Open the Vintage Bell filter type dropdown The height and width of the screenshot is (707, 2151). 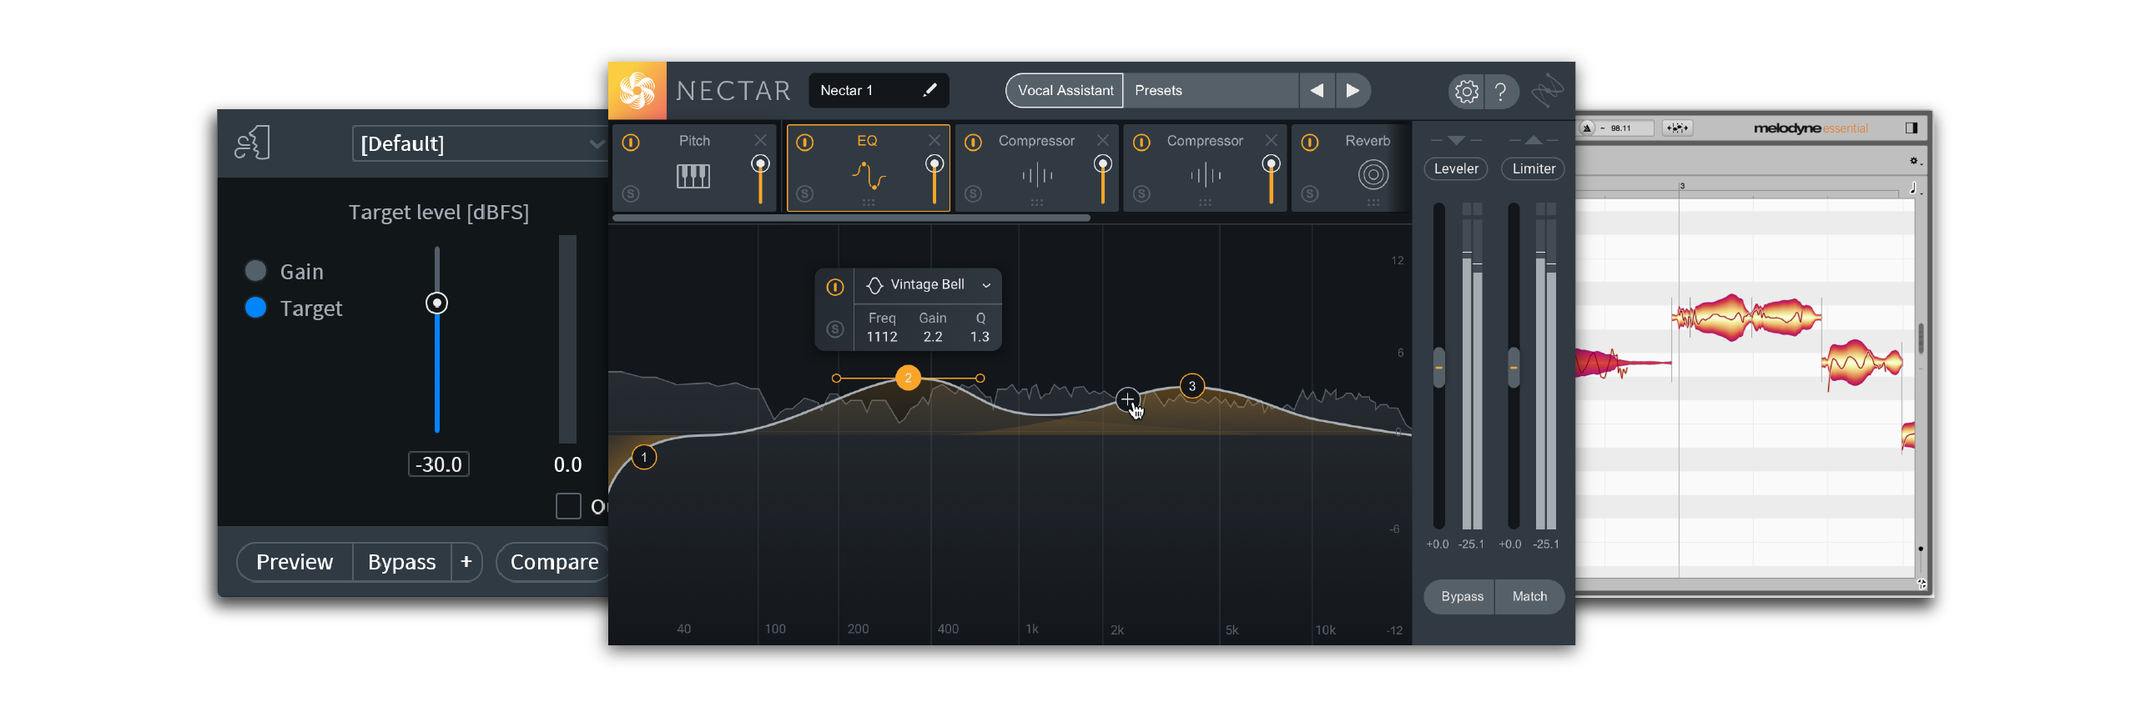tap(986, 285)
